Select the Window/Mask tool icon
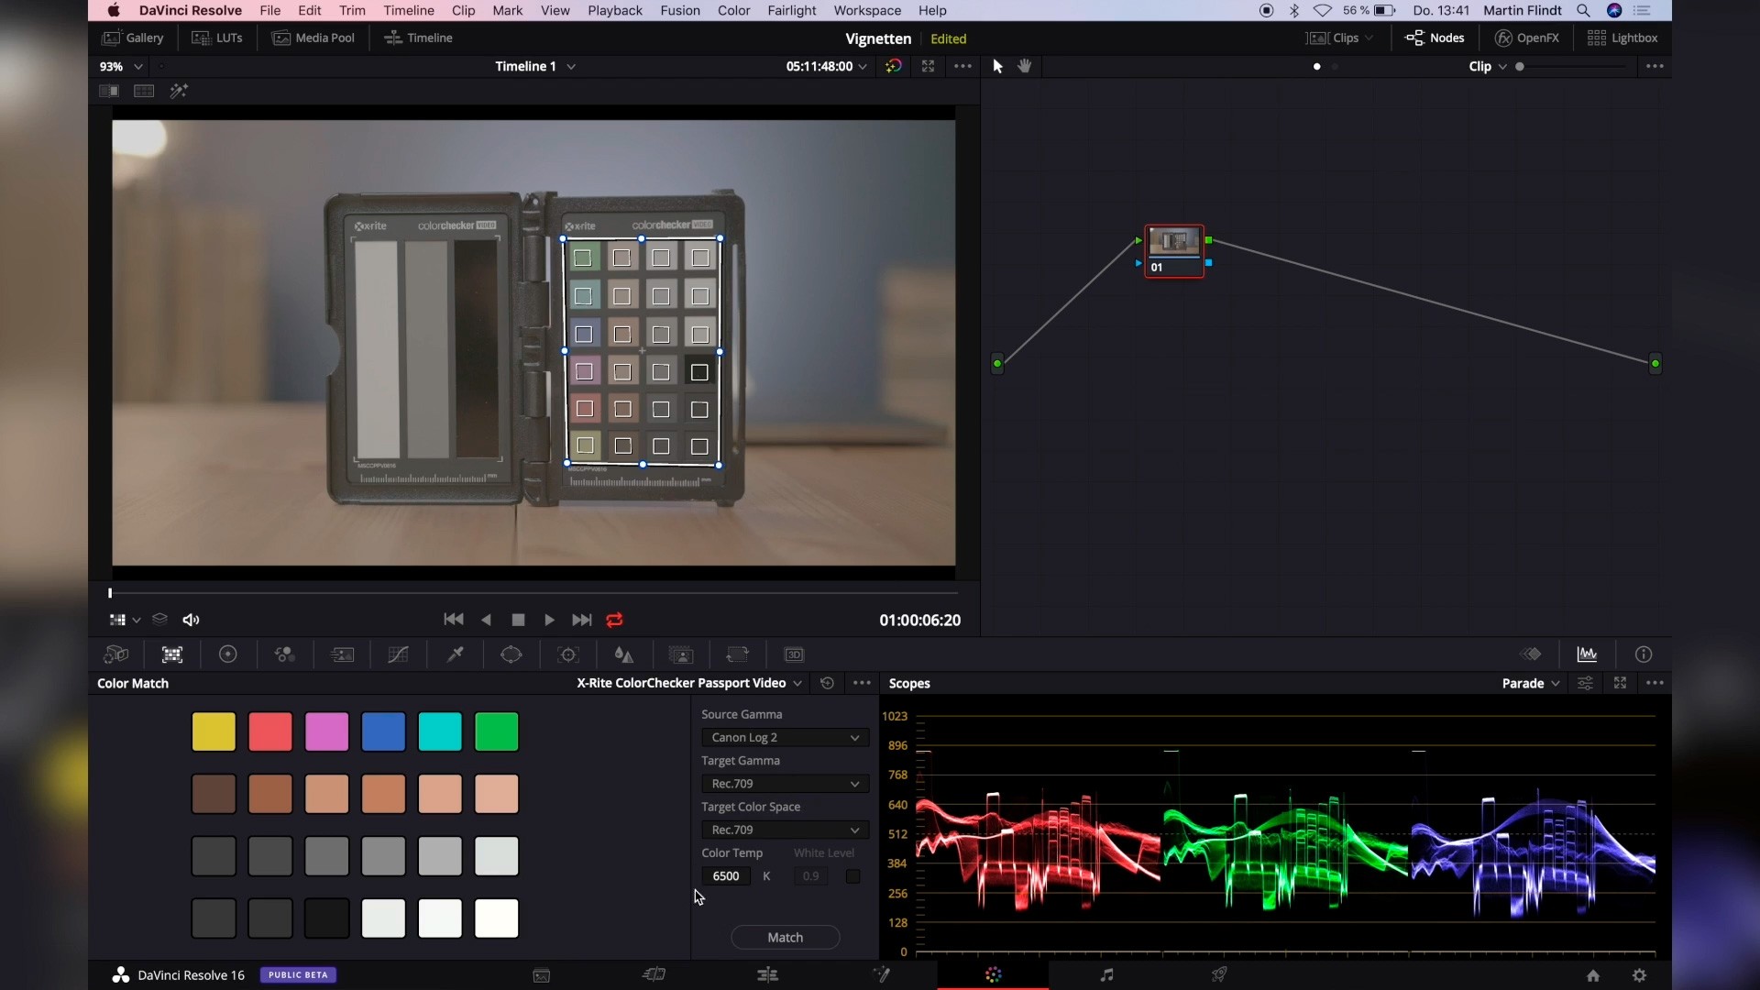This screenshot has width=1760, height=990. [511, 654]
